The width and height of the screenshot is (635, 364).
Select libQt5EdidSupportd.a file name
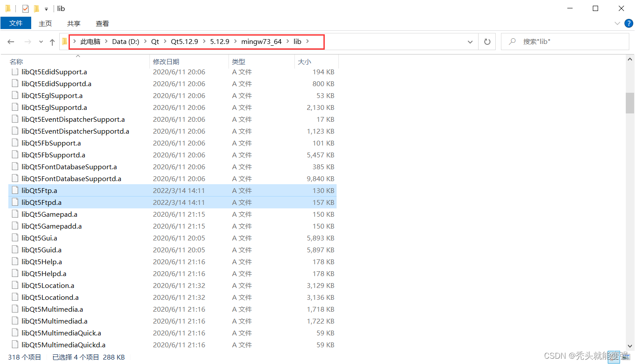click(x=56, y=84)
